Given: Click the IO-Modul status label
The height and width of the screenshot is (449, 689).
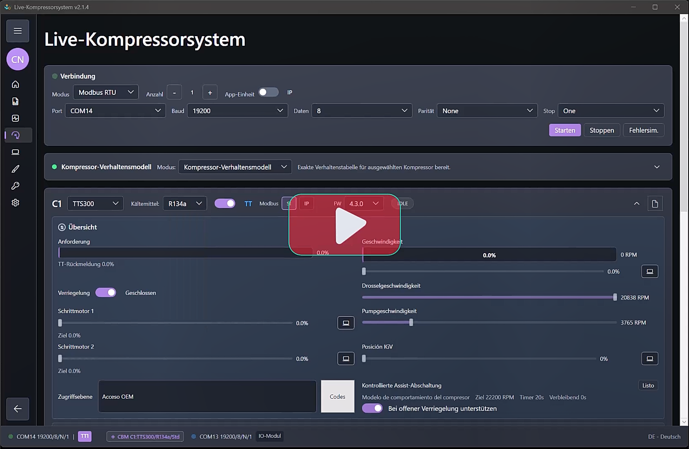Looking at the screenshot, I should (x=270, y=436).
